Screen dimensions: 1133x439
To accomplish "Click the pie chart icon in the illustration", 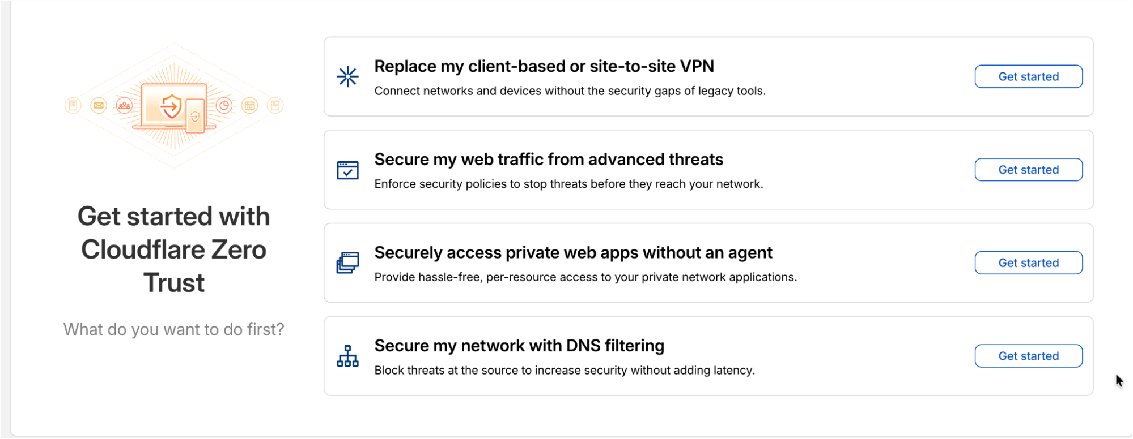I will pyautogui.click(x=224, y=105).
